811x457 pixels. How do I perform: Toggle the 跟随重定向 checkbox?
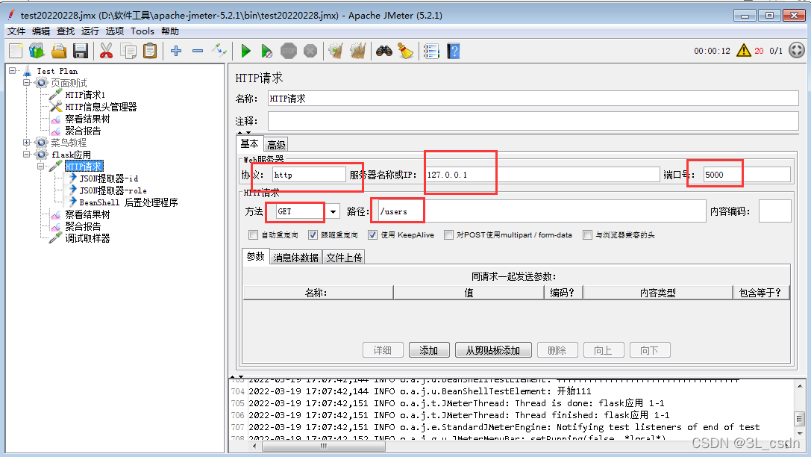click(x=313, y=235)
